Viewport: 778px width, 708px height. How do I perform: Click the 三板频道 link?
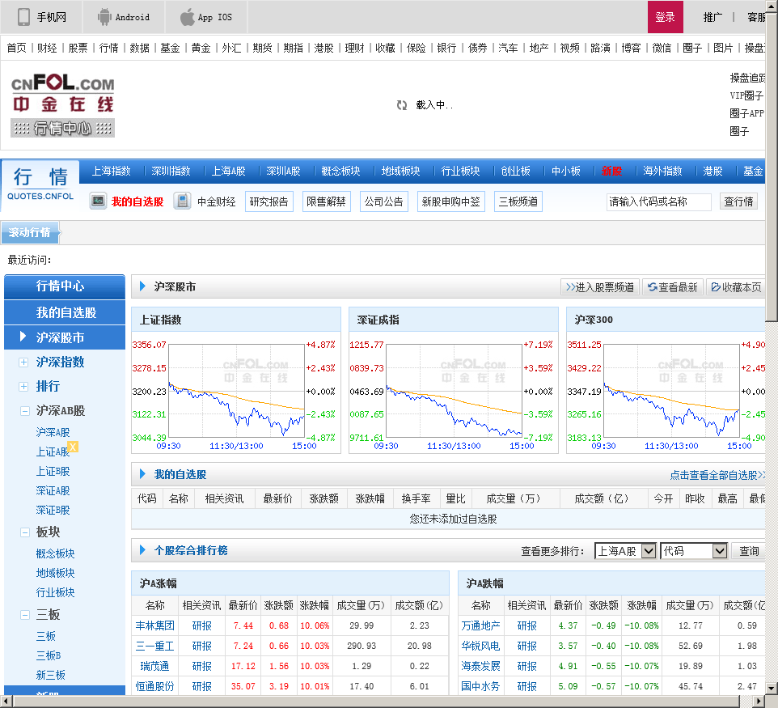518,201
